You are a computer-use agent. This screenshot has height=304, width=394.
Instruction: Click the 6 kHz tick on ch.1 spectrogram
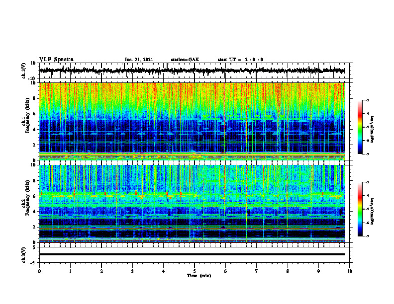click(x=34, y=114)
